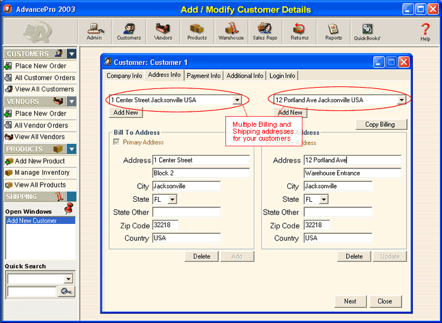Open View All Vendors
The height and width of the screenshot is (323, 442).
[x=40, y=137]
